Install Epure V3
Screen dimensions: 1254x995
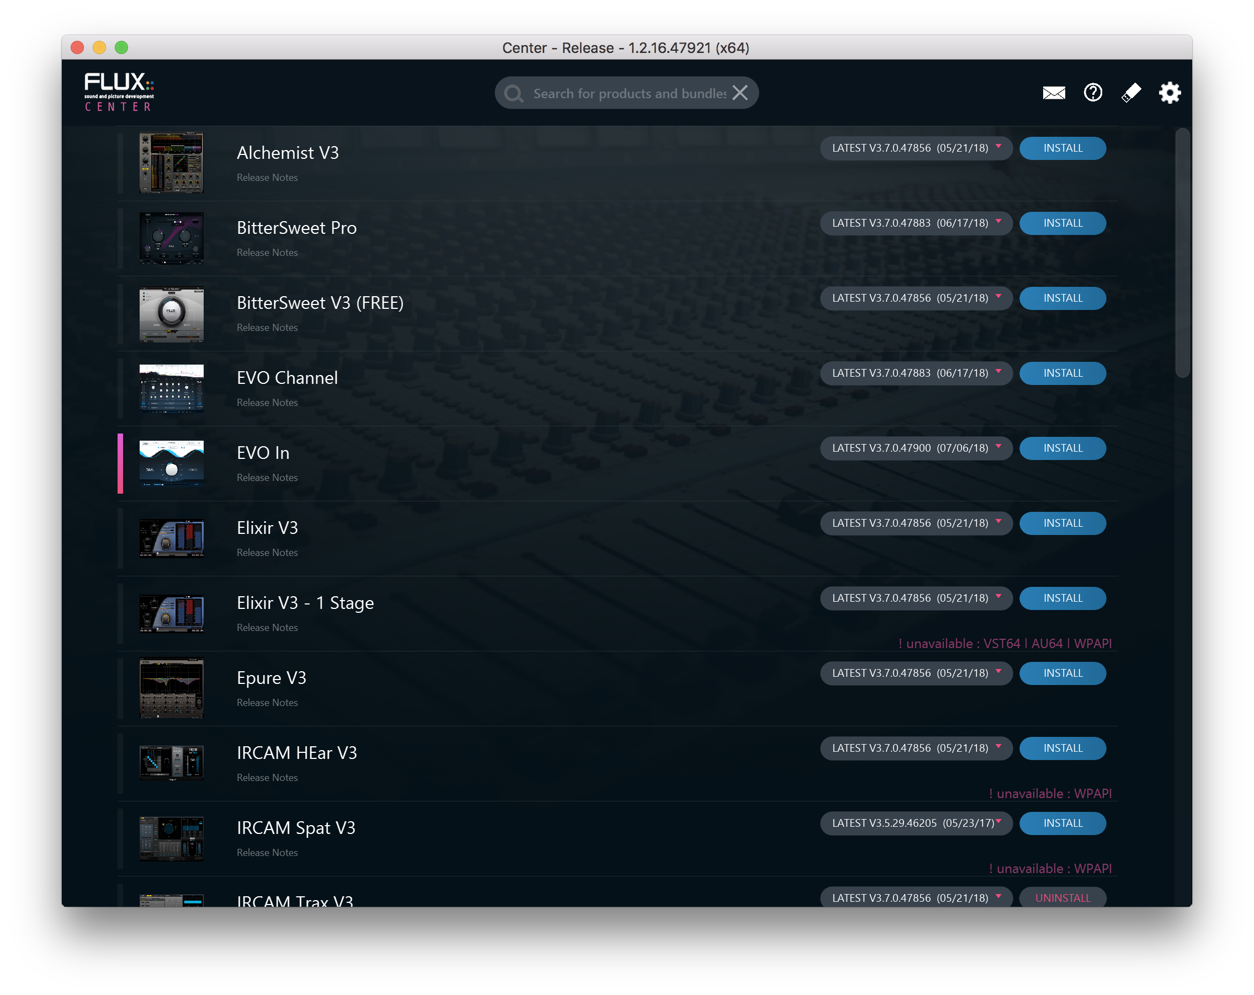tap(1062, 673)
